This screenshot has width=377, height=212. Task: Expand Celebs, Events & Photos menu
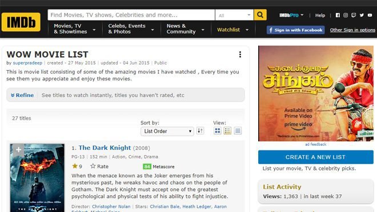(131, 28)
